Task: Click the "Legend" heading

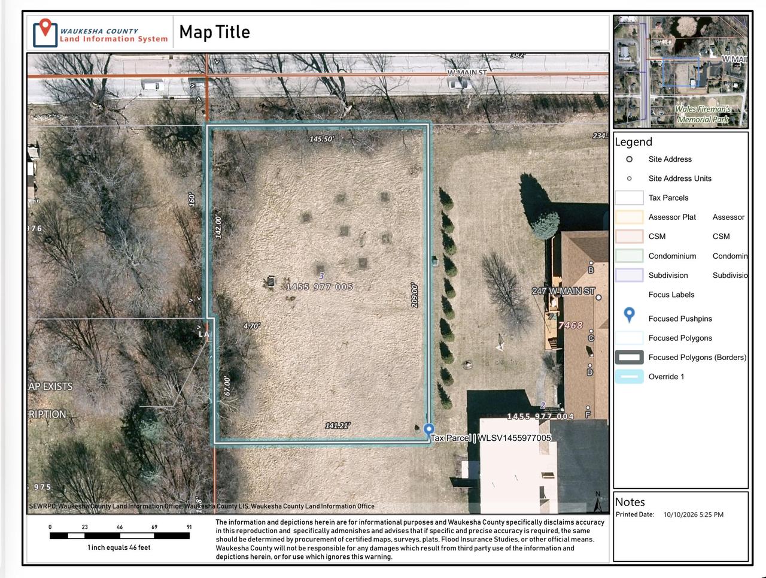Action: [x=633, y=142]
